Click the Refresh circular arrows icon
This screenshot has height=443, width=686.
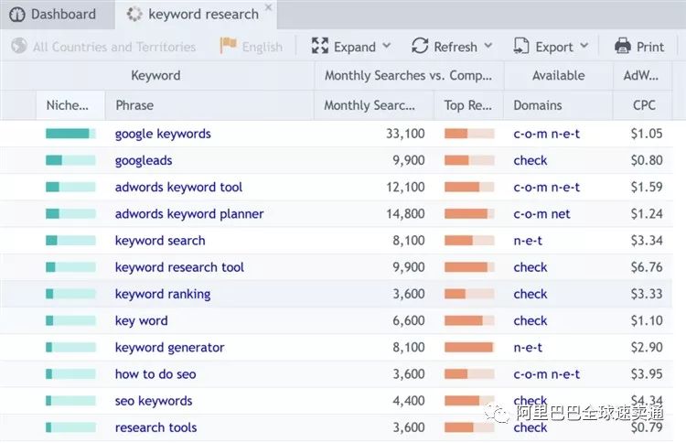click(x=420, y=47)
